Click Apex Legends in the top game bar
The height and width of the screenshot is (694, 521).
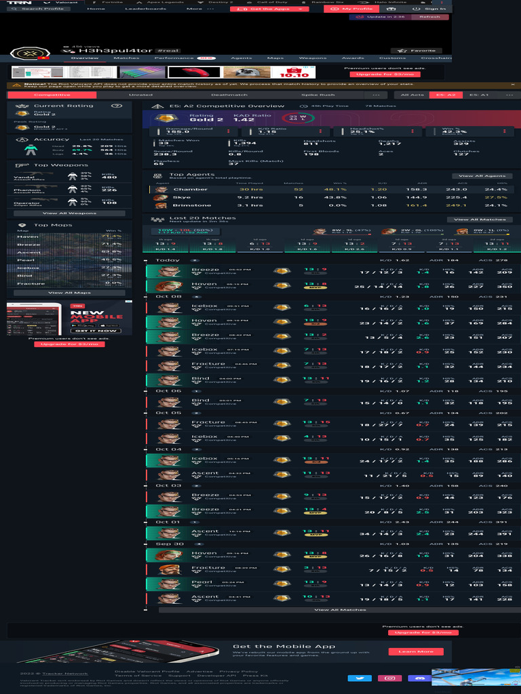point(160,2)
